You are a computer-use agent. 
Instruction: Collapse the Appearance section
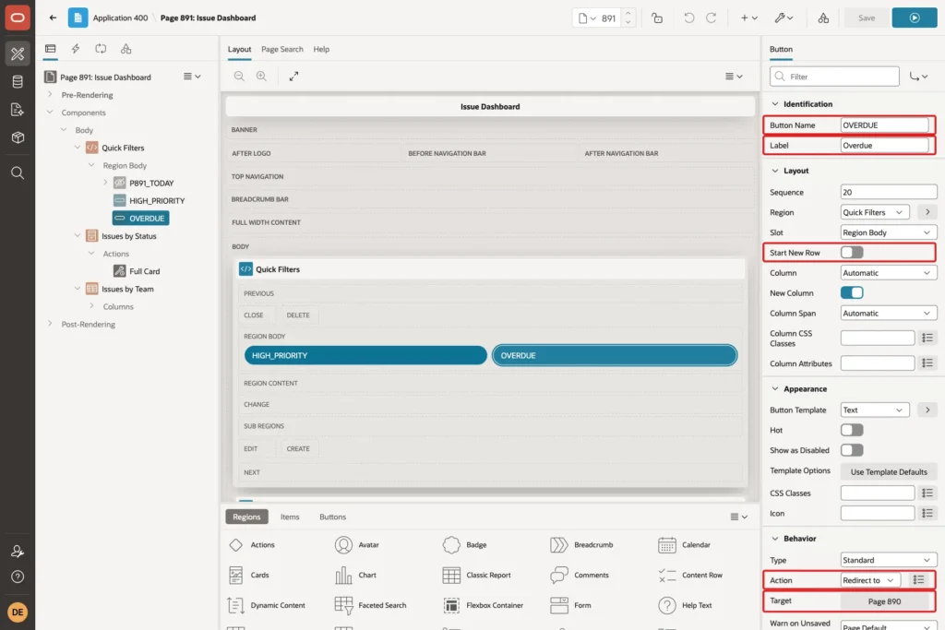(x=775, y=388)
